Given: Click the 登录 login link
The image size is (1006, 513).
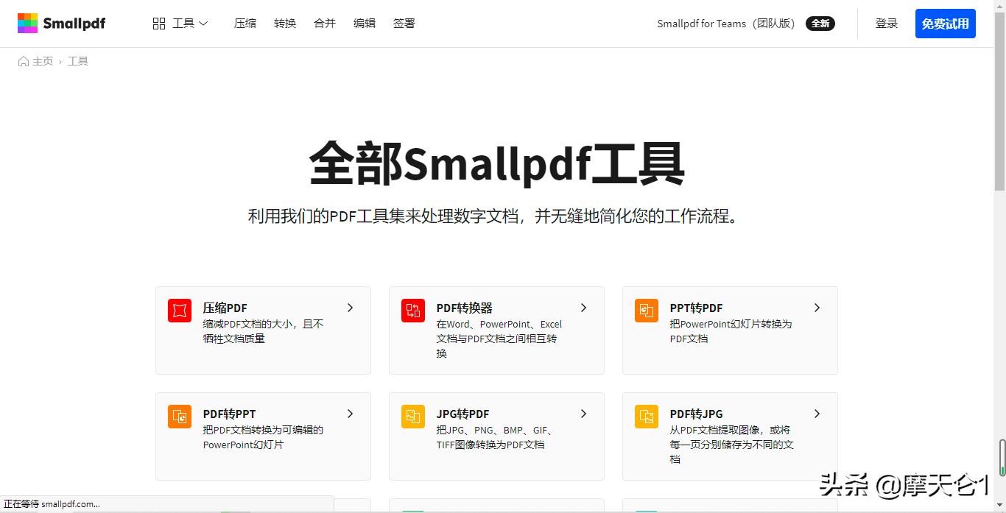Looking at the screenshot, I should tap(887, 24).
